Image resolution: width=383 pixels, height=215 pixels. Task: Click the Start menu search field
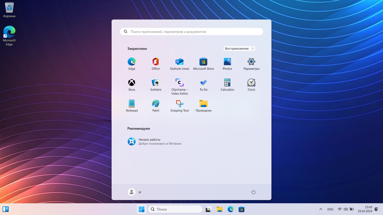tap(191, 32)
